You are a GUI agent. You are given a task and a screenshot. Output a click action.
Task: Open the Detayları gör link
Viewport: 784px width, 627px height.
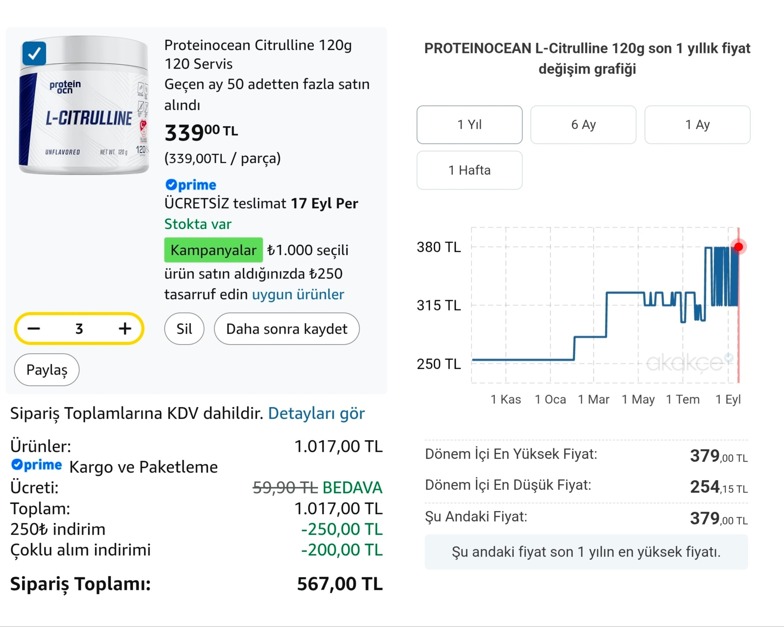(316, 413)
